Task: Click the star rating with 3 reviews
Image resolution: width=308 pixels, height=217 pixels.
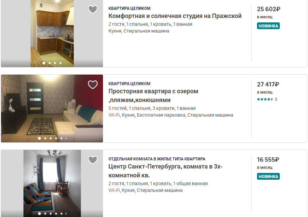Action: point(267,99)
